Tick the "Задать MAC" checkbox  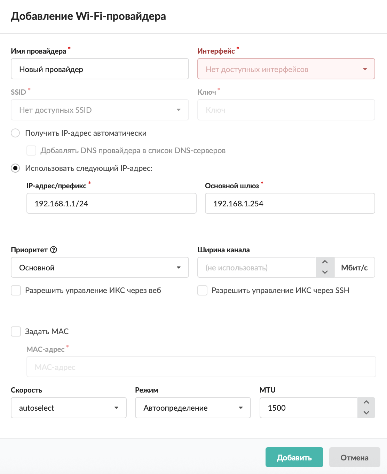16,331
